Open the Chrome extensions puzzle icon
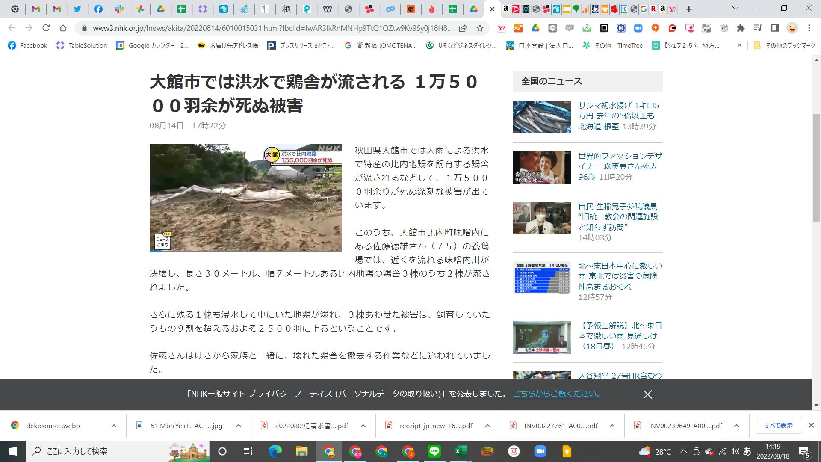The image size is (821, 462). (x=741, y=28)
